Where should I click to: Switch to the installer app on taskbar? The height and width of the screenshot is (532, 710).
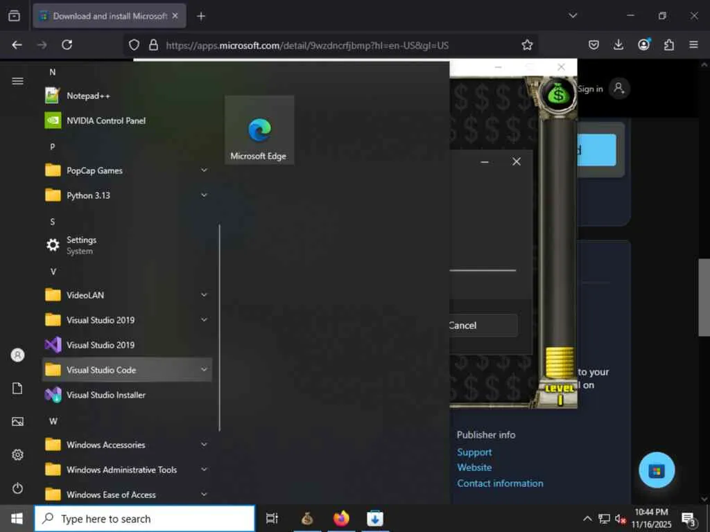tap(375, 518)
